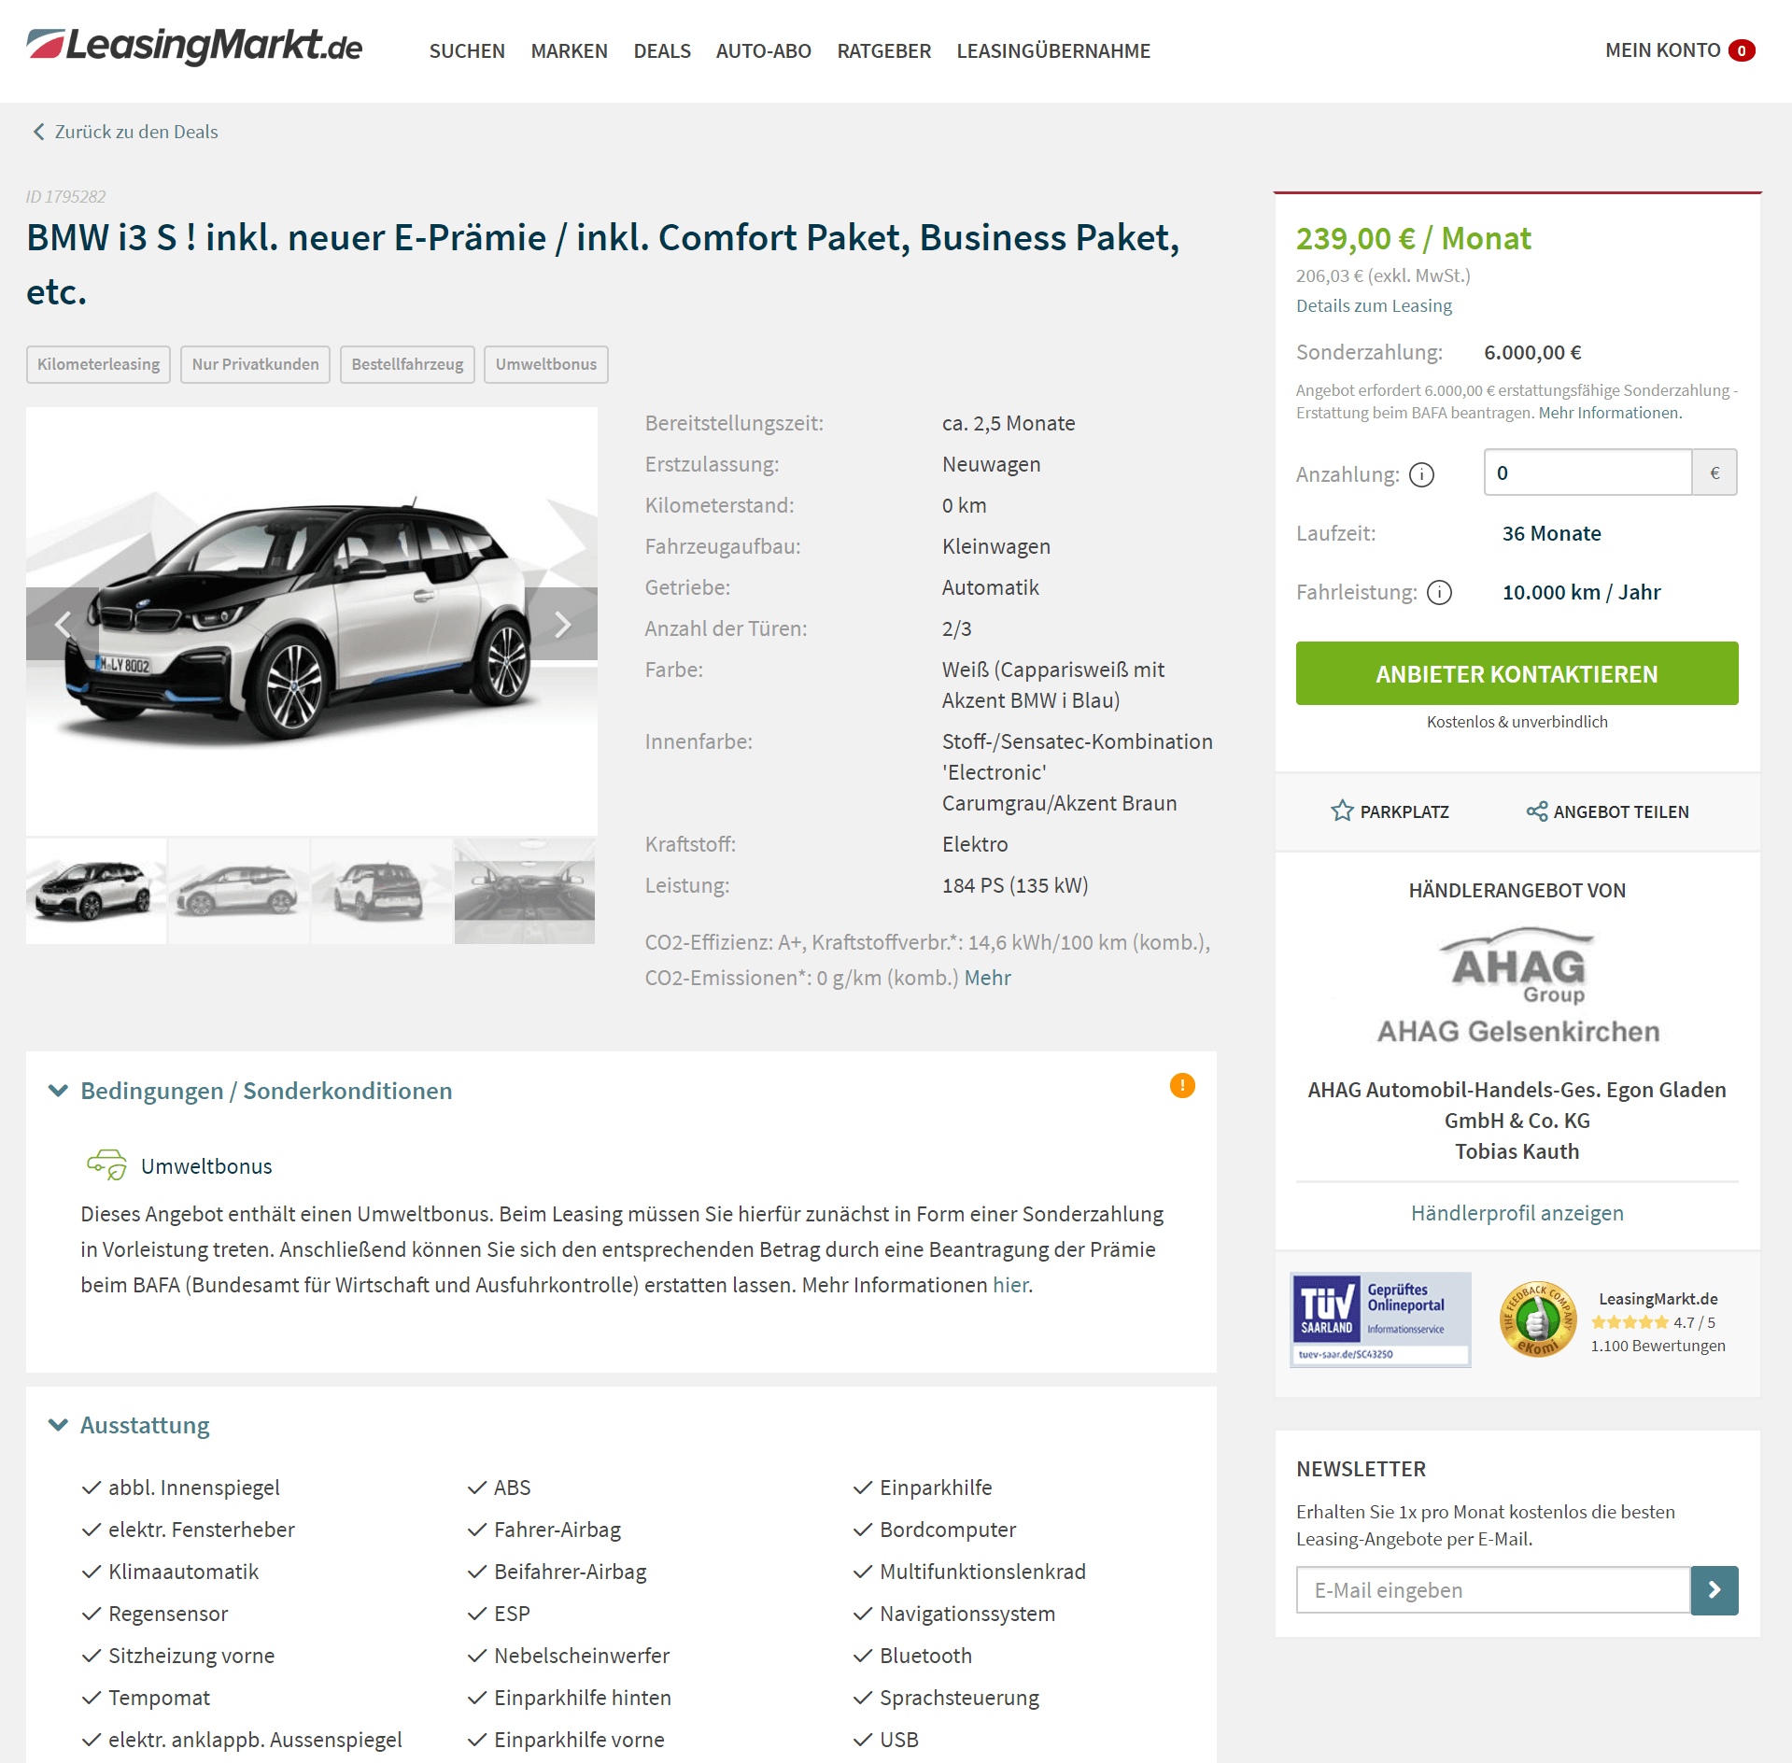Click the orange warning icon in Bedingungen
Image resolution: width=1792 pixels, height=1763 pixels.
(x=1182, y=1085)
